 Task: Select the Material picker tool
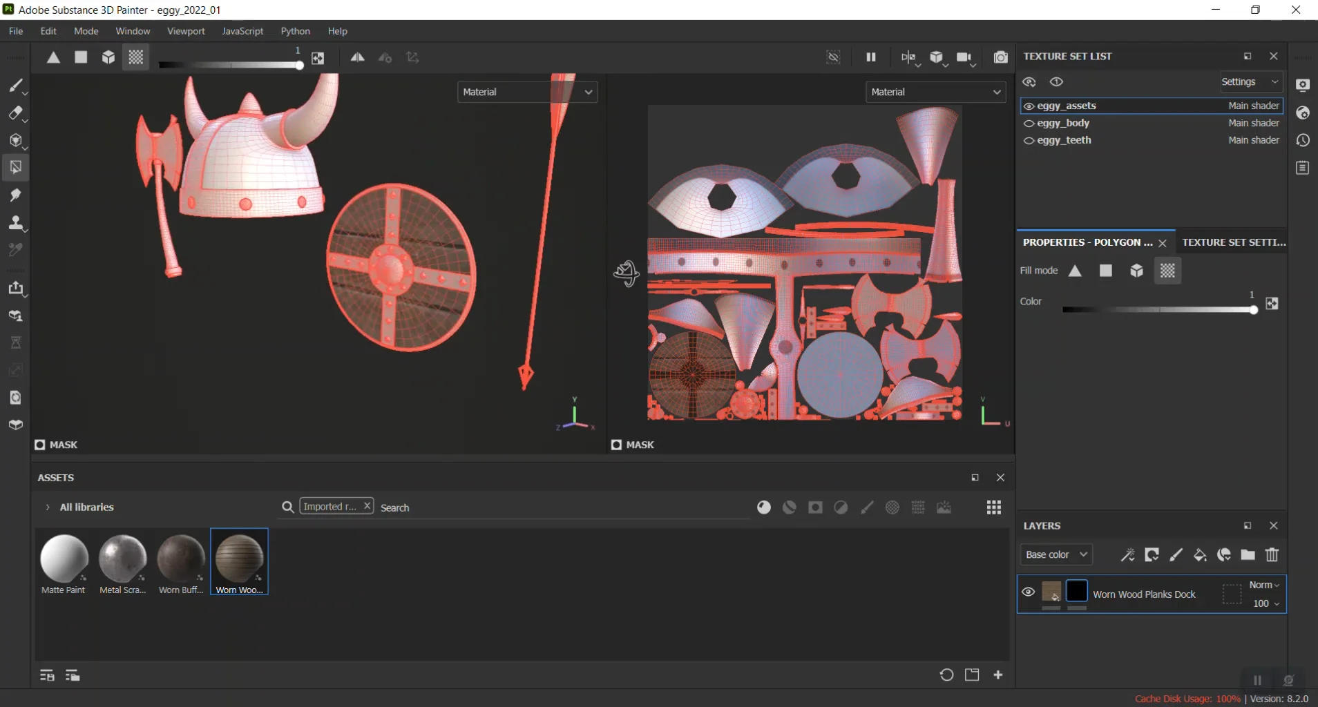[x=15, y=250]
